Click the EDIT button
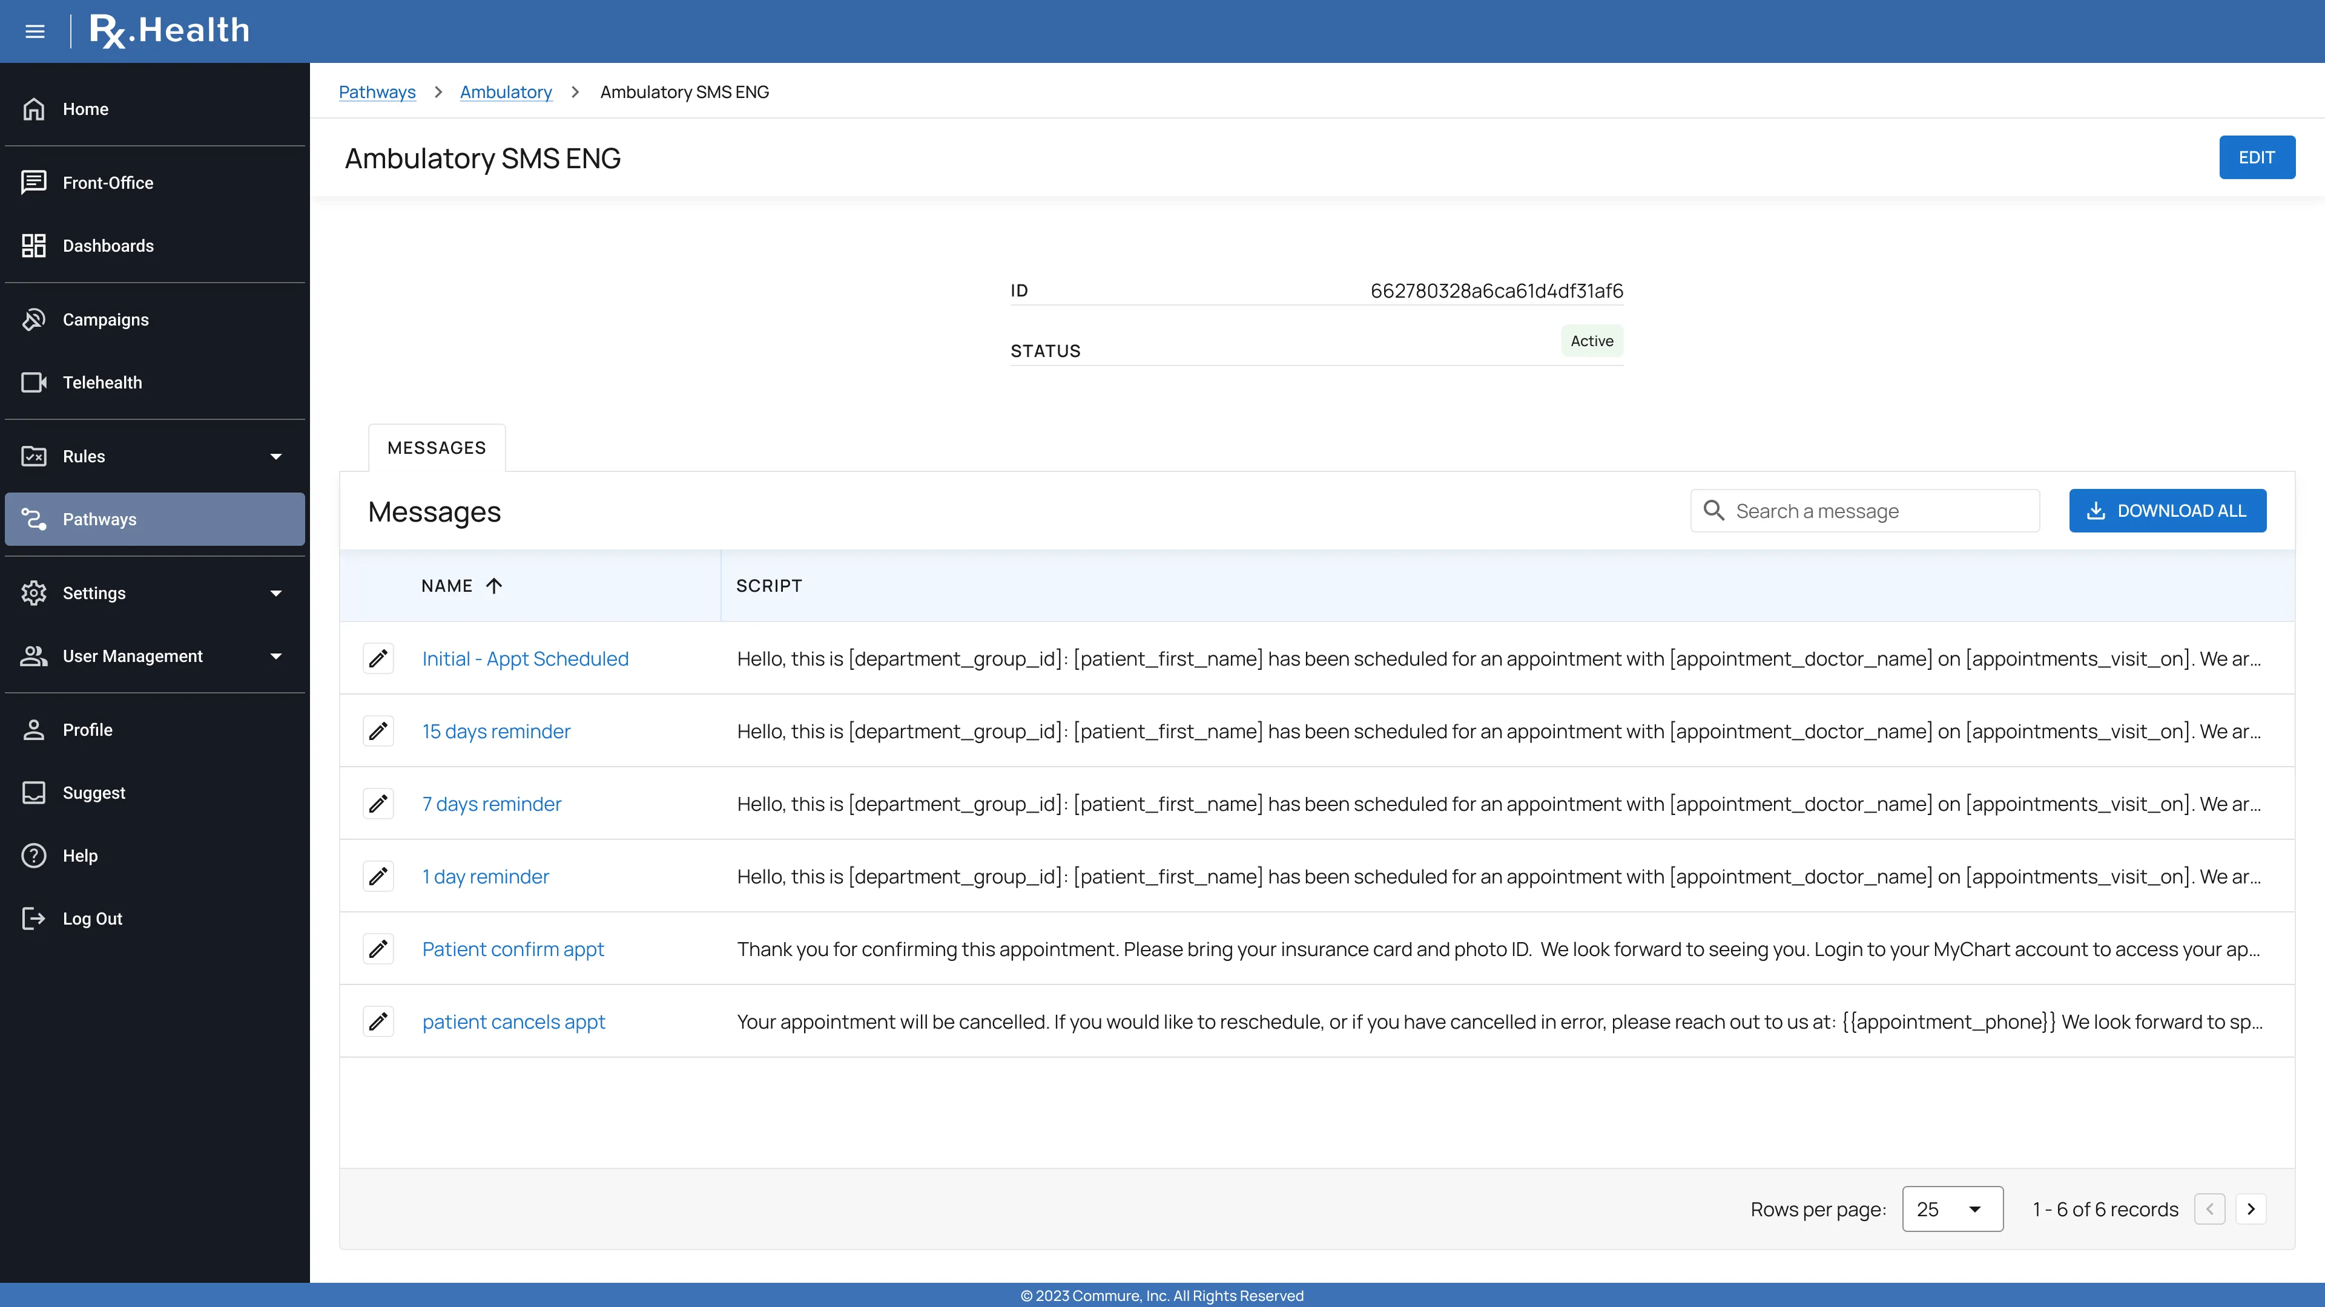Viewport: 2325px width, 1307px height. point(2257,157)
